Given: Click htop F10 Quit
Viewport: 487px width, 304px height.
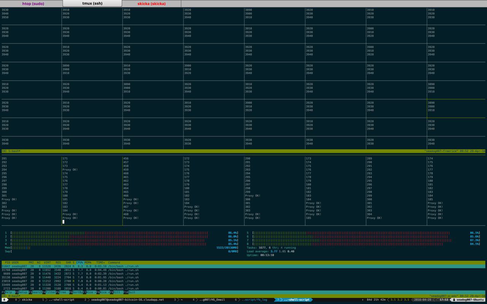Looking at the screenshot, I should pyautogui.click(x=129, y=292).
